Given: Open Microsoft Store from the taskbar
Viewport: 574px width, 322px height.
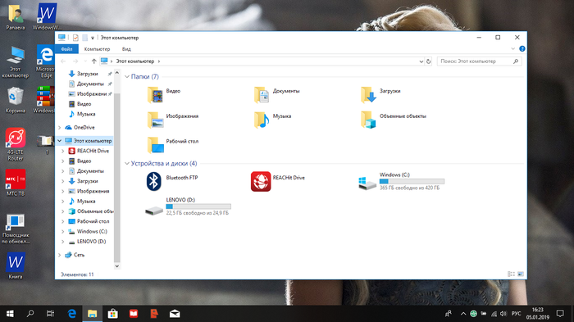Looking at the screenshot, I should tap(113, 314).
